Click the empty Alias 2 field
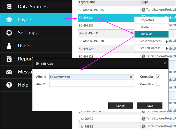Screen dimensions: 176x129 92,84
